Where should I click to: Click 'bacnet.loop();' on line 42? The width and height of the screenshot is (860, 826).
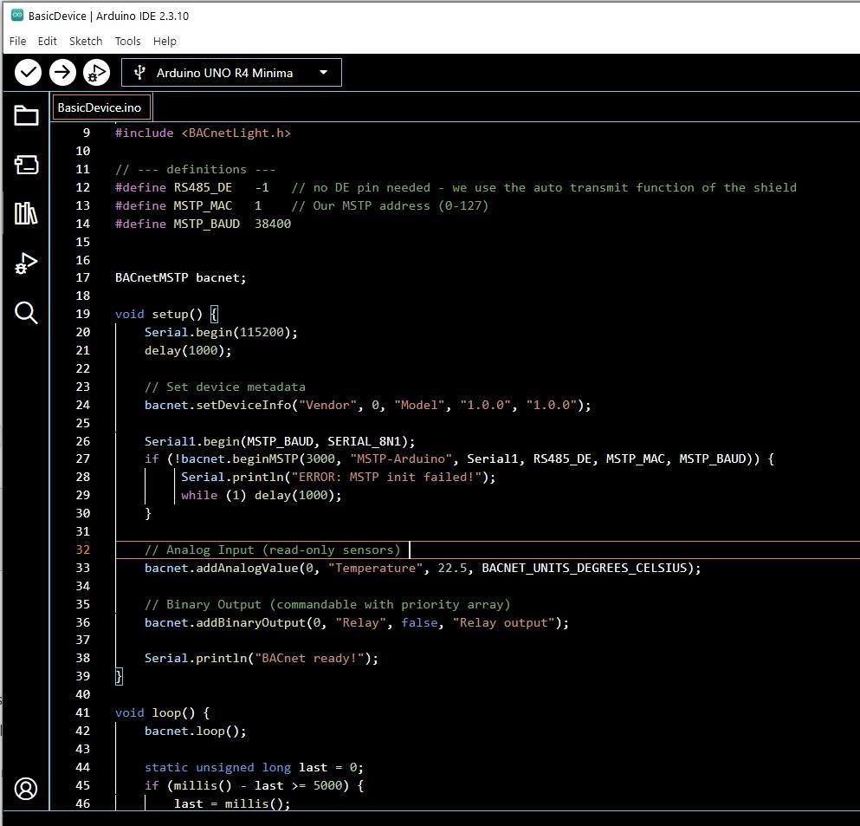tap(195, 731)
